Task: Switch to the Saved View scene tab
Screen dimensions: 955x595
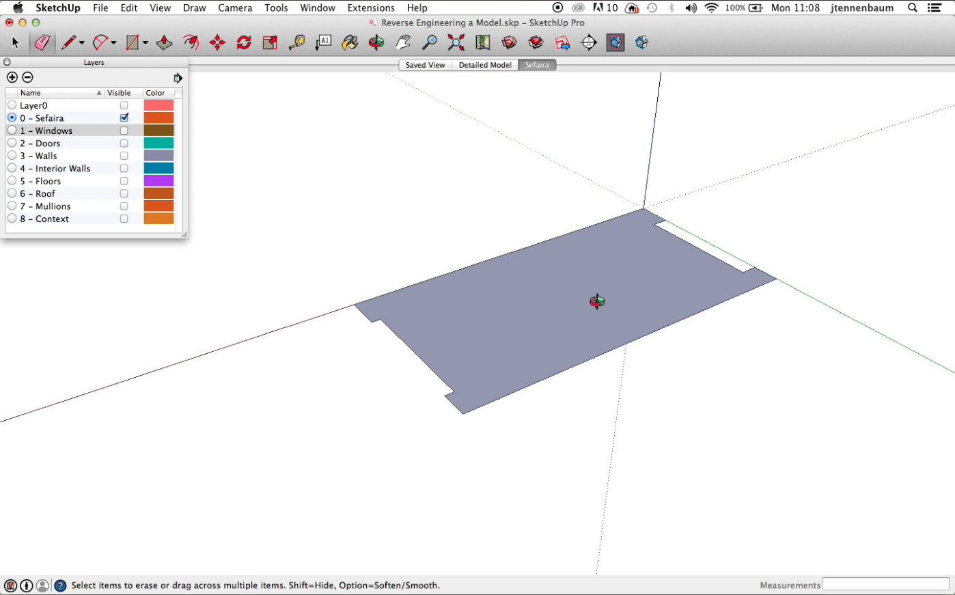Action: pyautogui.click(x=425, y=65)
